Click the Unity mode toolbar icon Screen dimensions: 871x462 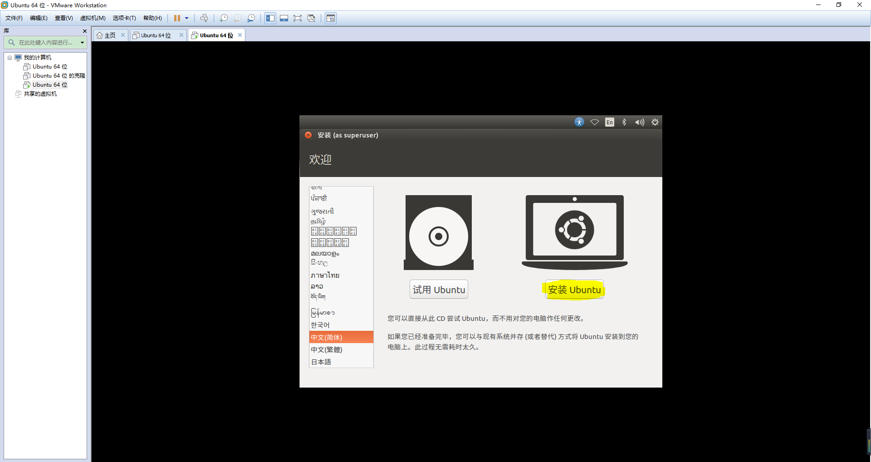pyautogui.click(x=311, y=18)
